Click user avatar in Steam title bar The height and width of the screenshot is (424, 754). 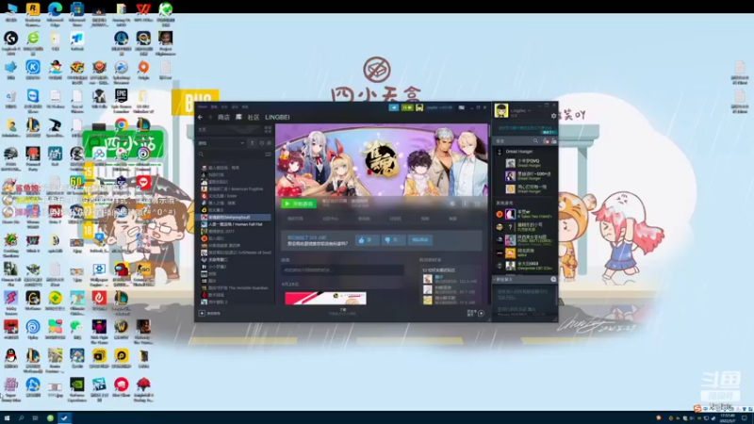tap(419, 107)
